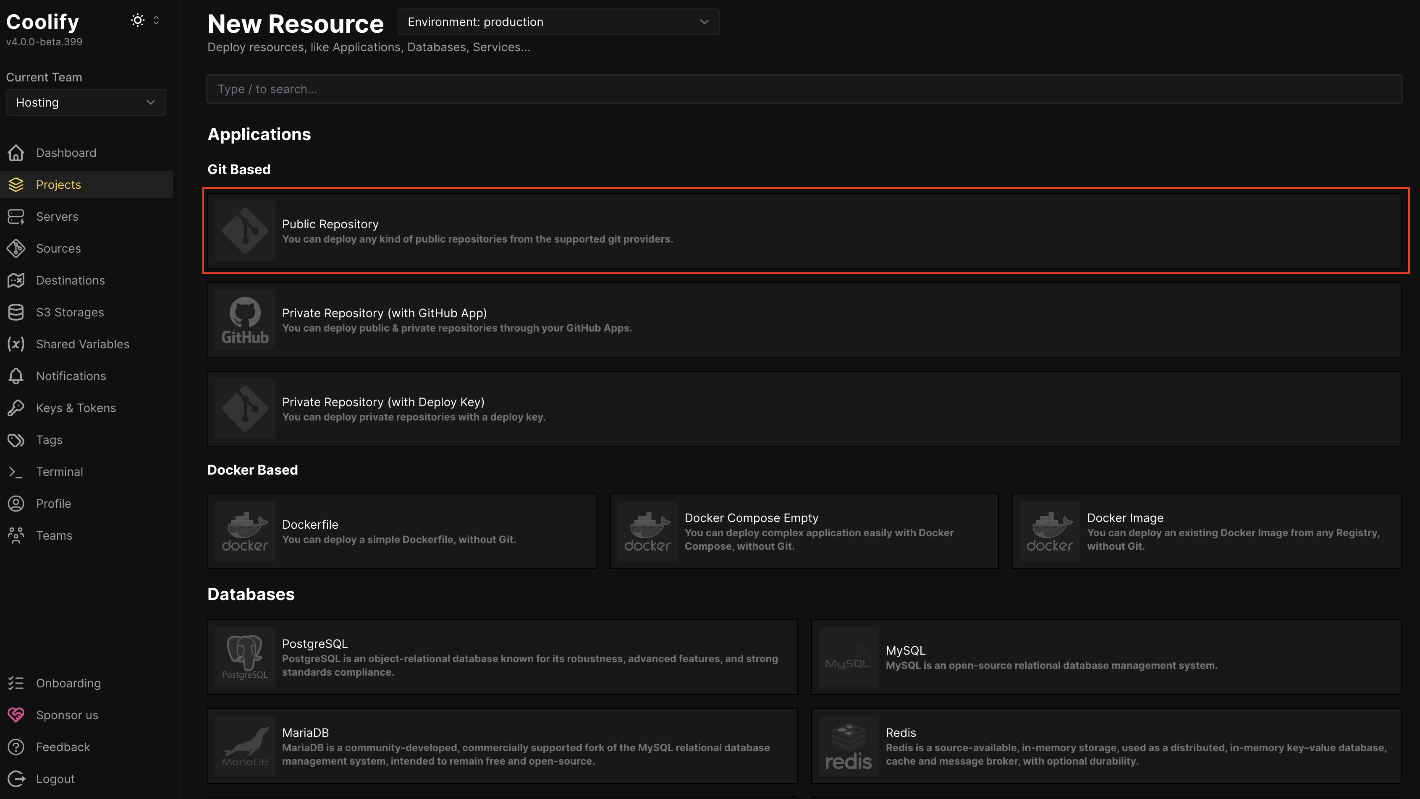The width and height of the screenshot is (1420, 799).
Task: Select the Public Repository resource
Action: click(x=804, y=231)
